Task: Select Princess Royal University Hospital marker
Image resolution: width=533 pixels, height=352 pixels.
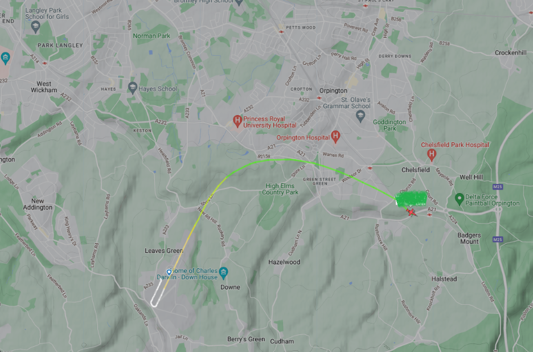Action: pyautogui.click(x=237, y=121)
